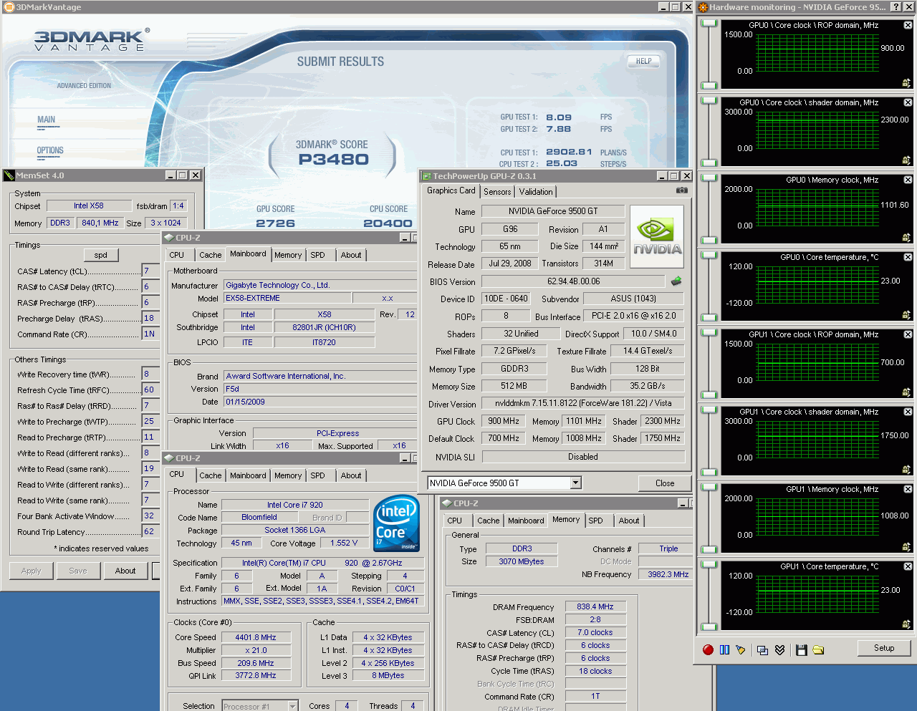Close the GPU1 shader domain graph
This screenshot has width=917, height=711.
click(x=908, y=412)
